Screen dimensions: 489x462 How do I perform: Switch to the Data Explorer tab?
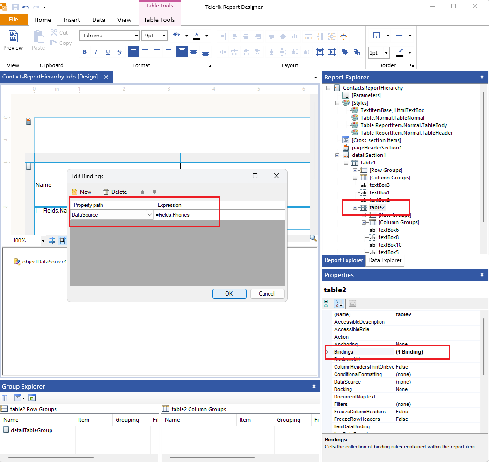[x=385, y=260]
